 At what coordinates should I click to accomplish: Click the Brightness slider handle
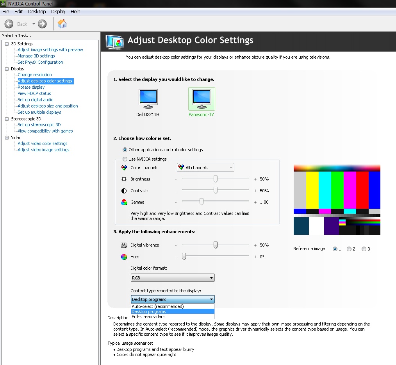(x=216, y=179)
